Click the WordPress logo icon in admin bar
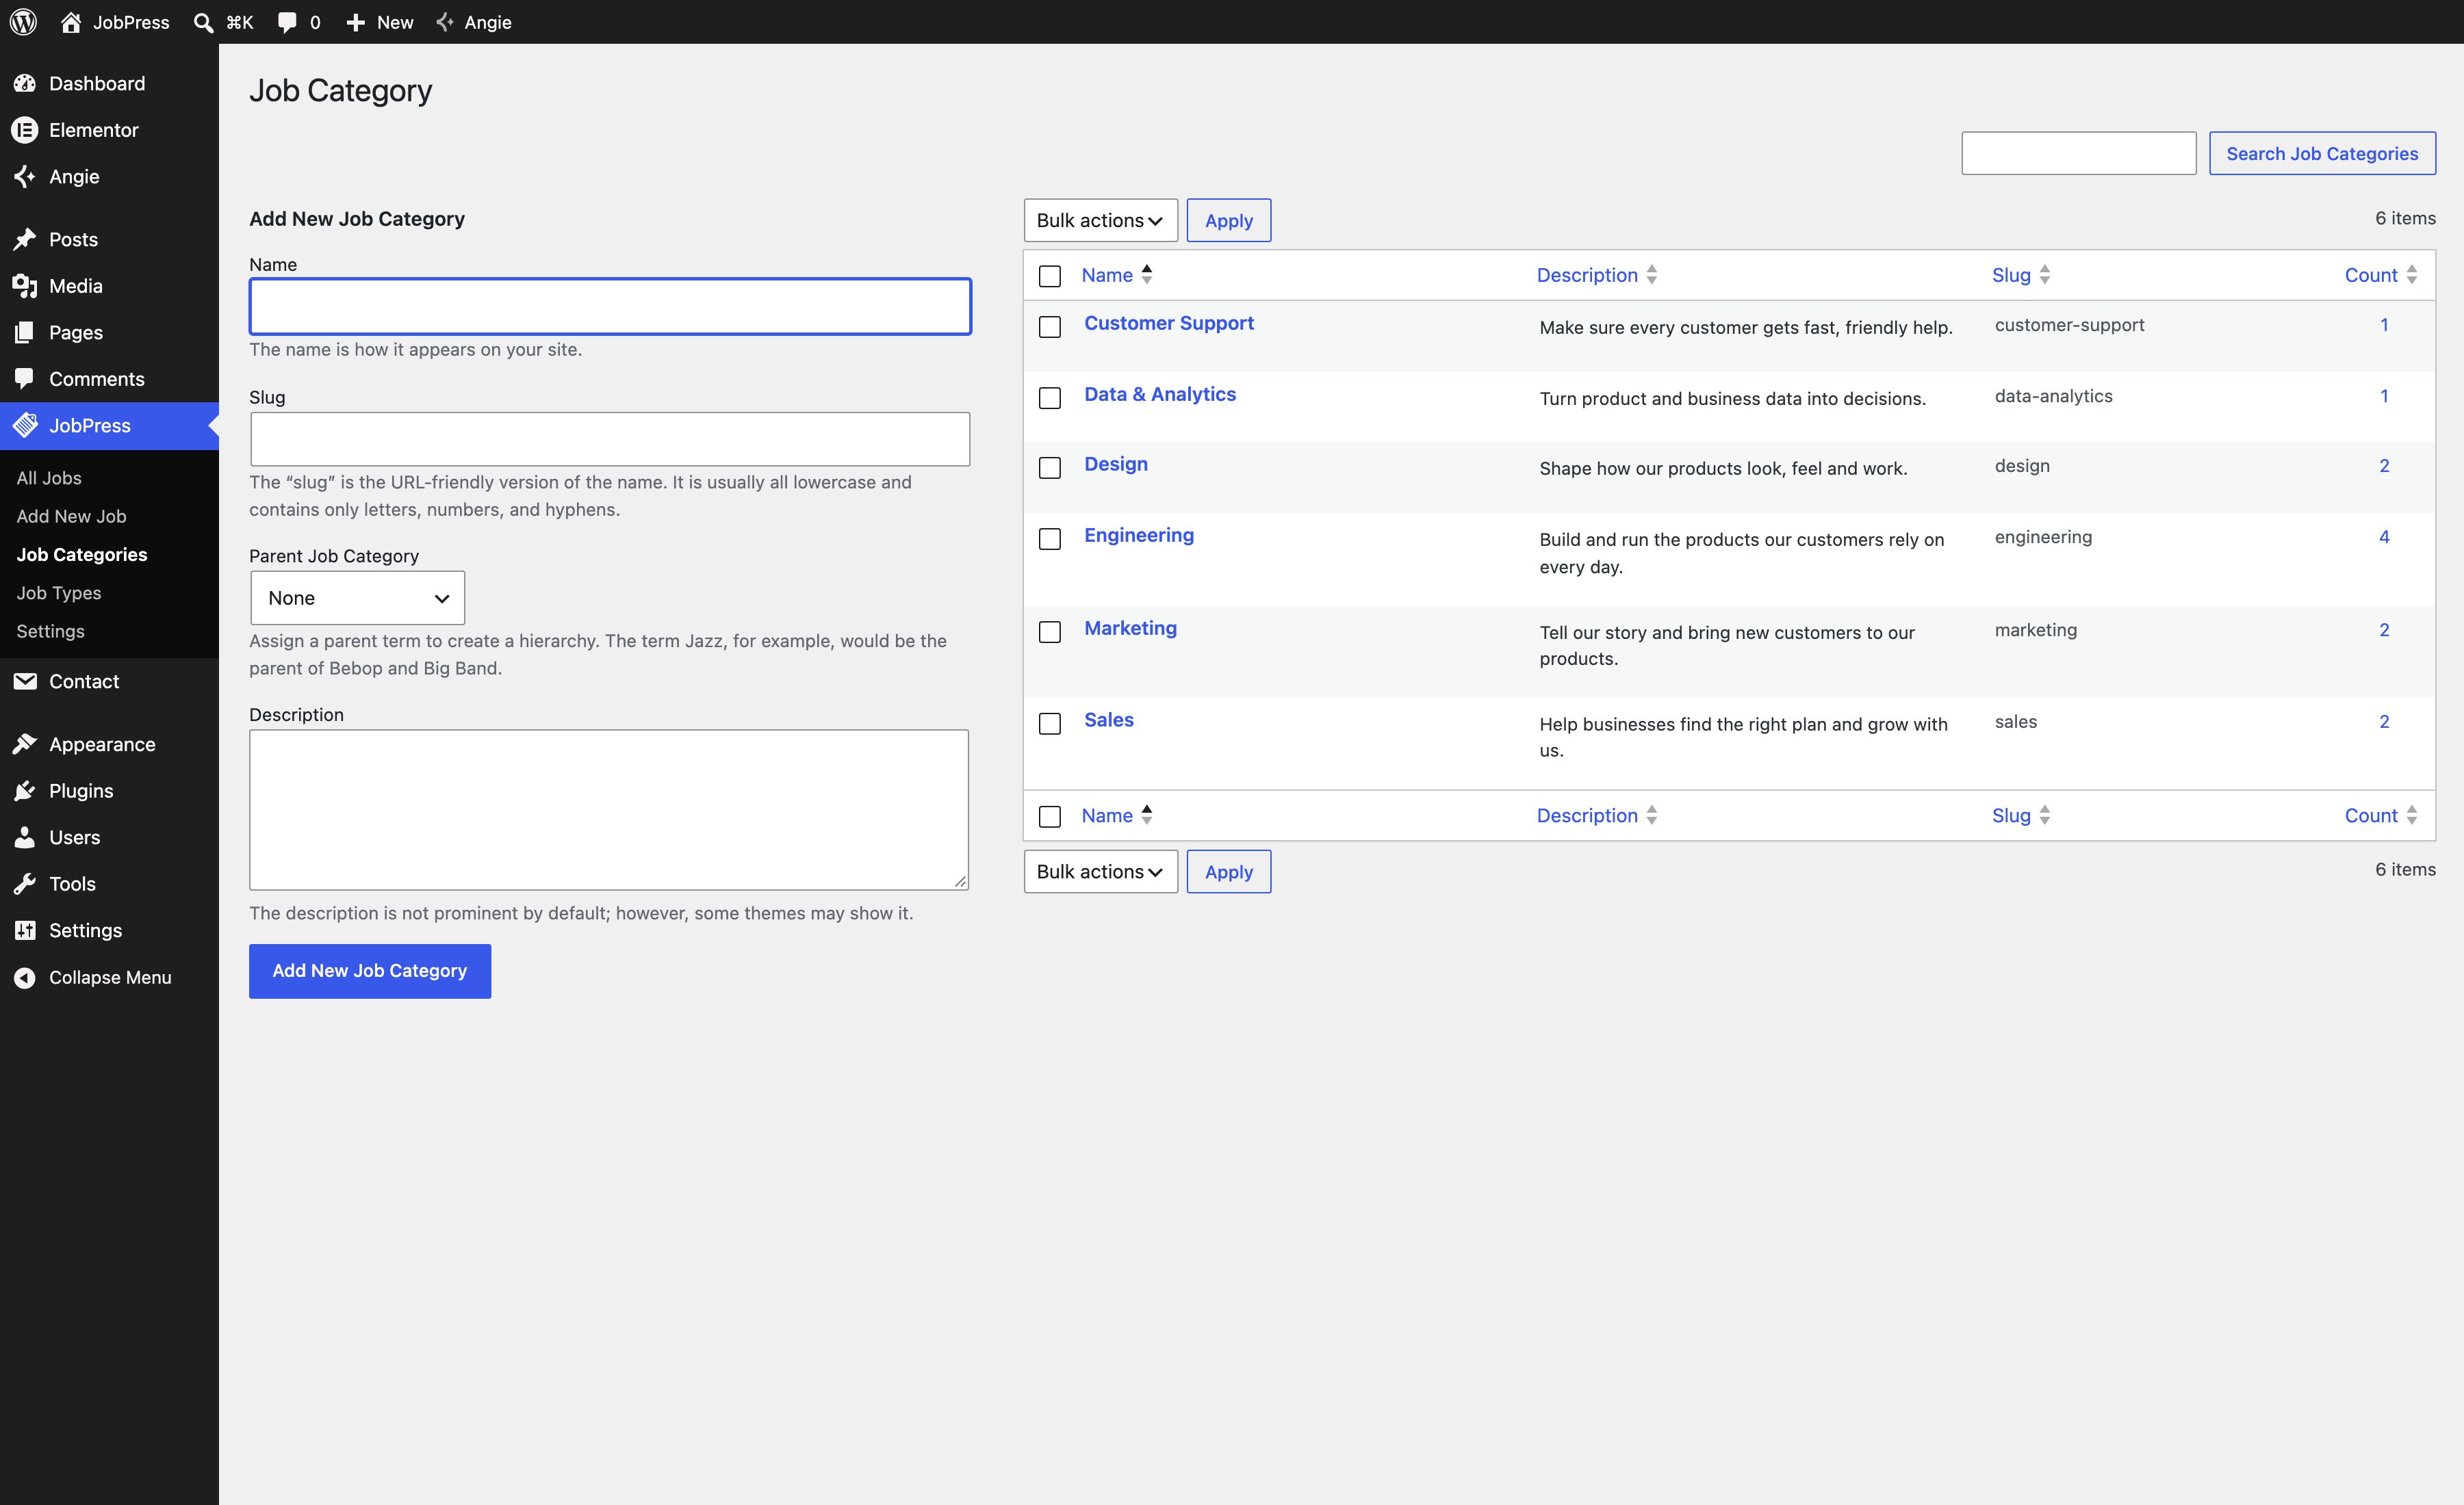This screenshot has width=2464, height=1505. pos(23,22)
